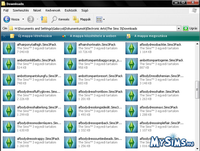Go up one folder level

[44, 19]
